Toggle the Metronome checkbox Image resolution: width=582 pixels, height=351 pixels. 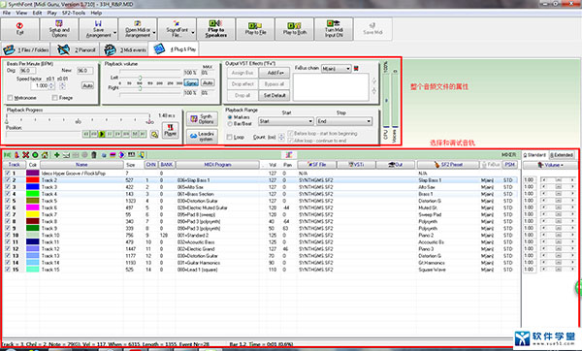[10, 98]
